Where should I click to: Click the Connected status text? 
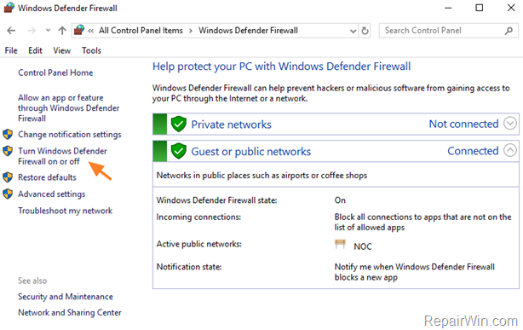click(473, 151)
